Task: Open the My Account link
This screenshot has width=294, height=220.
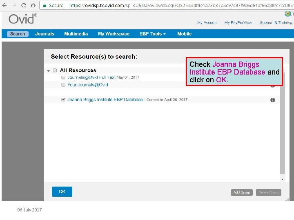Action: 207,22
